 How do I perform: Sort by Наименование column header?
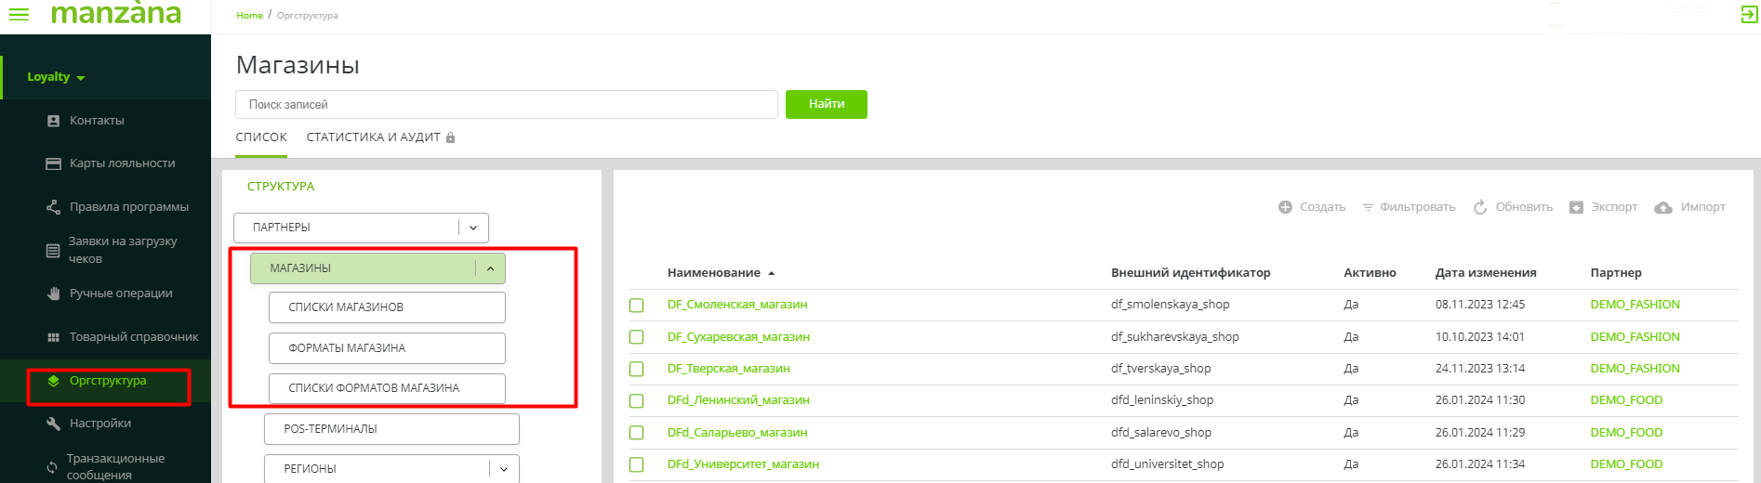point(713,273)
